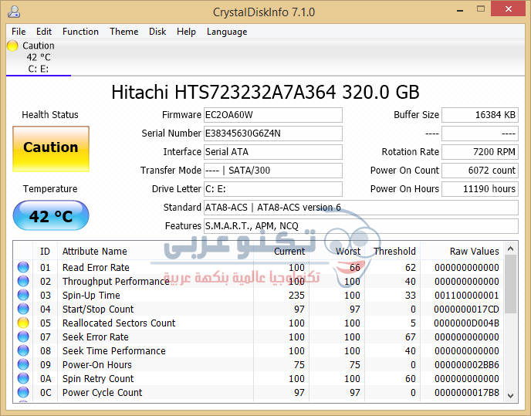Minimize the CrystalDiskInfo window
The height and width of the screenshot is (416, 531).
(460, 10)
